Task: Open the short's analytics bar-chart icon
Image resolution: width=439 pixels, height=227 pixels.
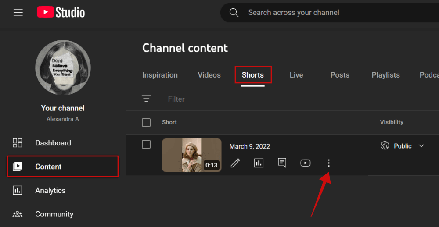Action: pos(259,163)
